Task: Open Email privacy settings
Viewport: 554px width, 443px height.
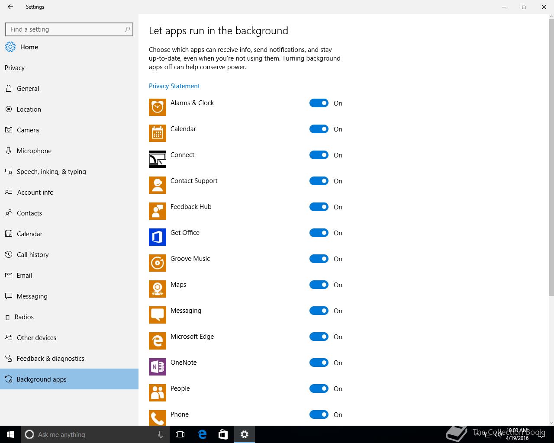Action: click(69, 275)
